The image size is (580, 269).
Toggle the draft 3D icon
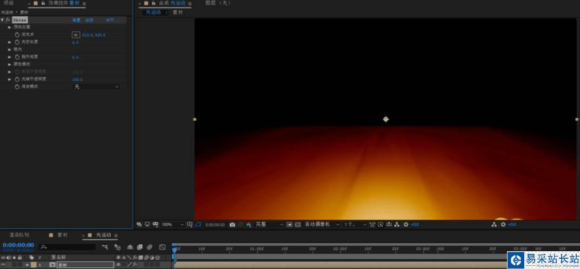tap(118, 247)
